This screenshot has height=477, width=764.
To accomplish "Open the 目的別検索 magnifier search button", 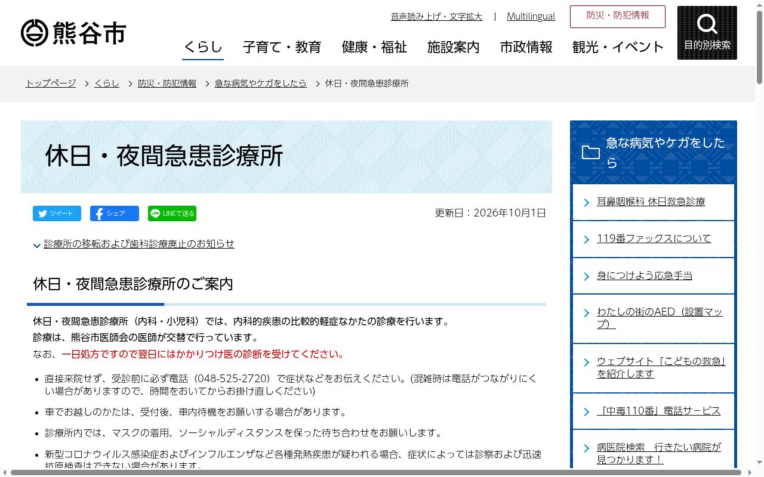I will [x=707, y=33].
